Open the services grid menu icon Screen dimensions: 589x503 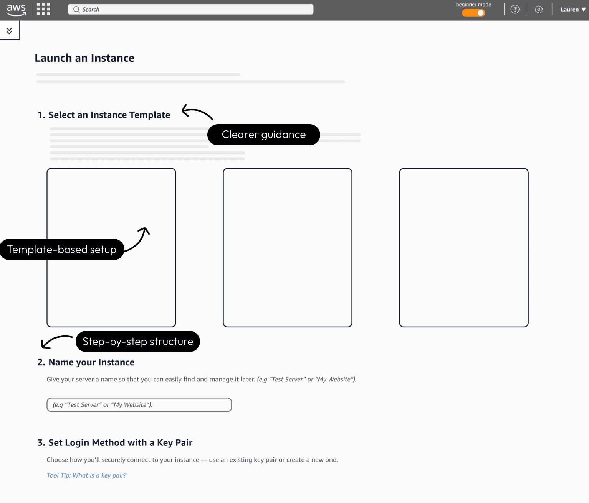[43, 9]
